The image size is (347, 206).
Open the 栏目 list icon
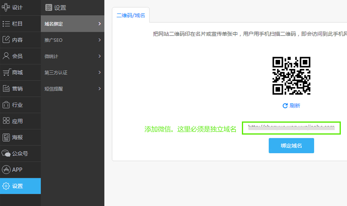(x=6, y=24)
